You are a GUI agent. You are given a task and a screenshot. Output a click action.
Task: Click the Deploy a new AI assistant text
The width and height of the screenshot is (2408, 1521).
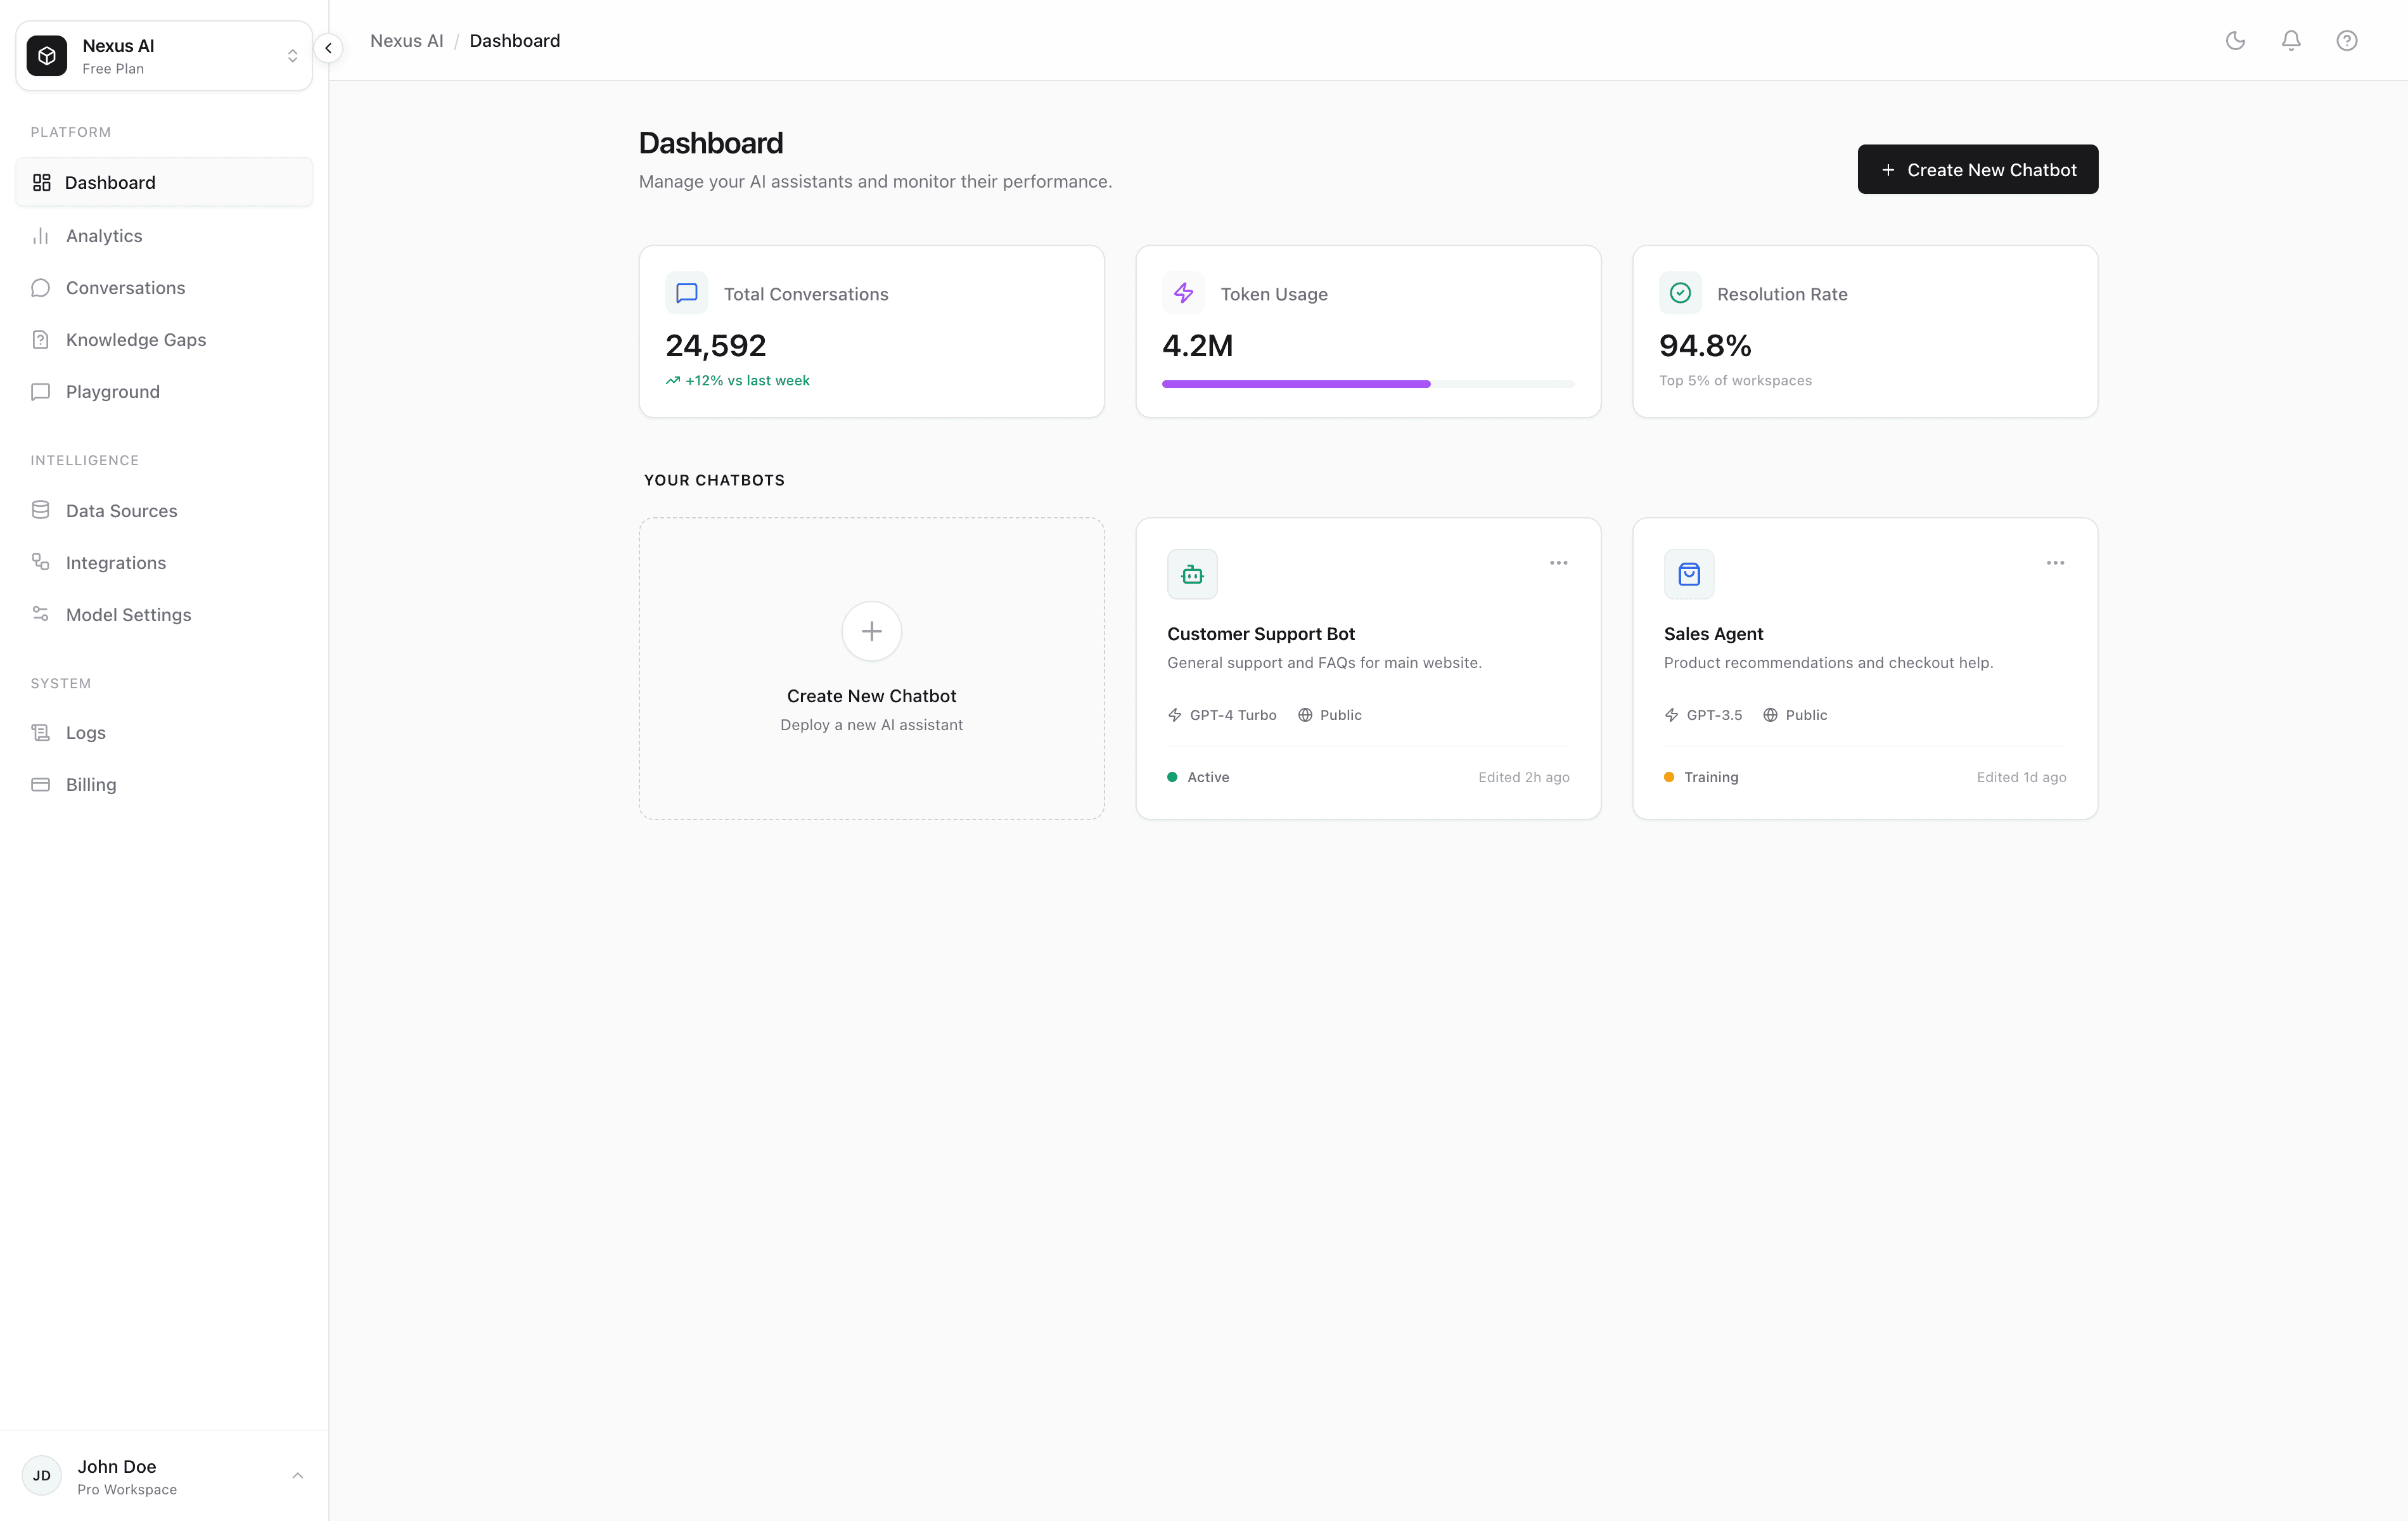coord(872,725)
